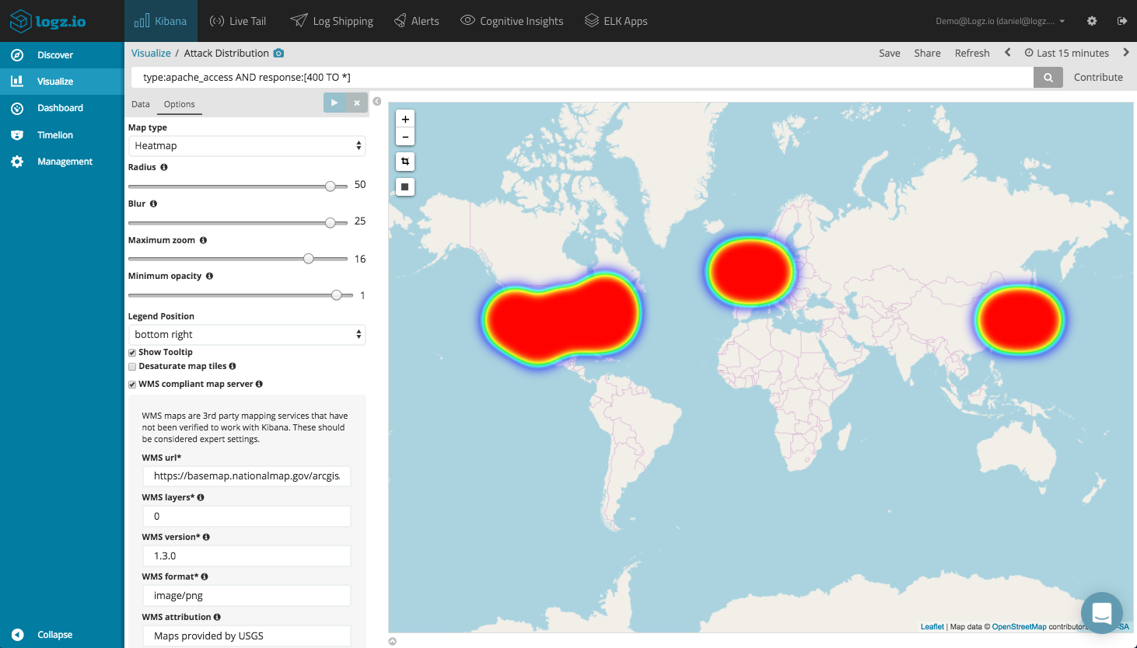Open the Leaflet attribution link
Viewport: 1137px width, 648px height.
click(x=932, y=626)
